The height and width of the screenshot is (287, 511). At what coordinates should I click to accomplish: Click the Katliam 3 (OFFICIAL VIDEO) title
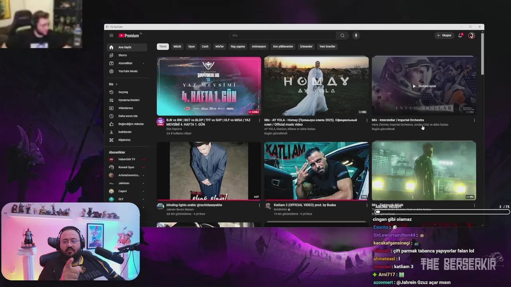pyautogui.click(x=305, y=205)
